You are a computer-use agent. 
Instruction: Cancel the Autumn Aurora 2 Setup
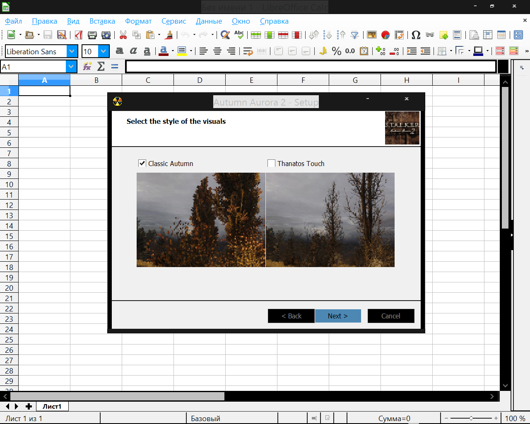[391, 316]
